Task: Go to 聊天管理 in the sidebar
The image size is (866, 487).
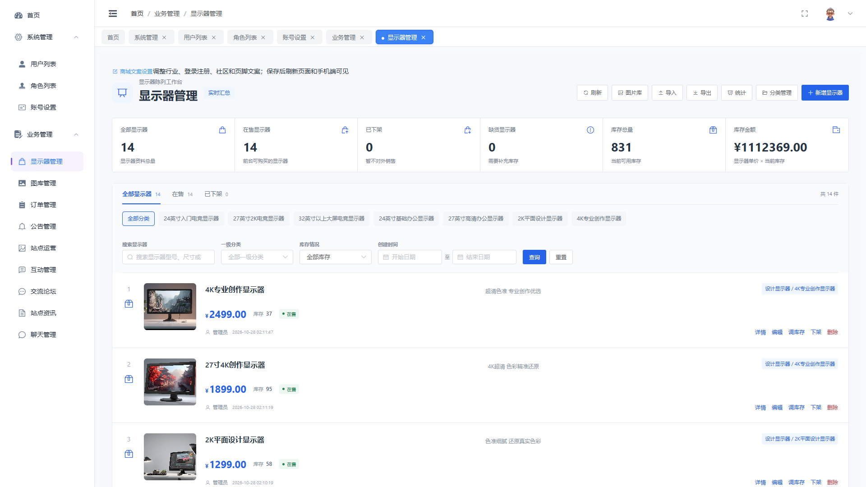Action: pyautogui.click(x=47, y=335)
